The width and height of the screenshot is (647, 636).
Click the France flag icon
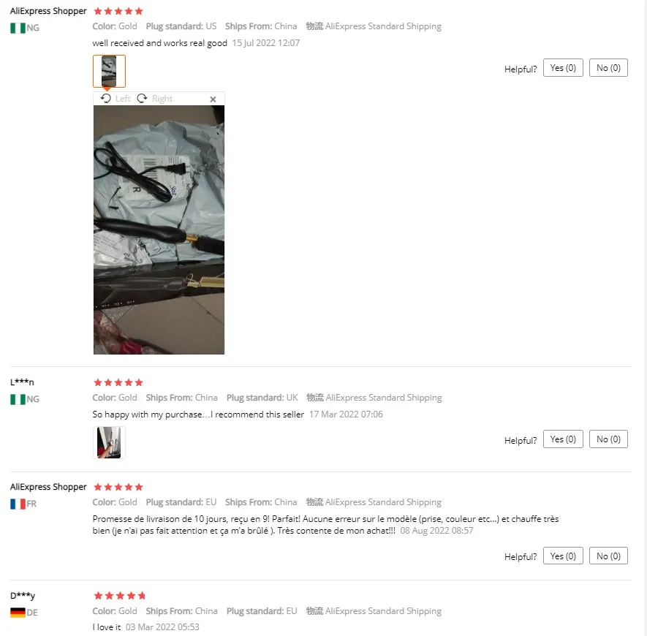click(x=18, y=504)
